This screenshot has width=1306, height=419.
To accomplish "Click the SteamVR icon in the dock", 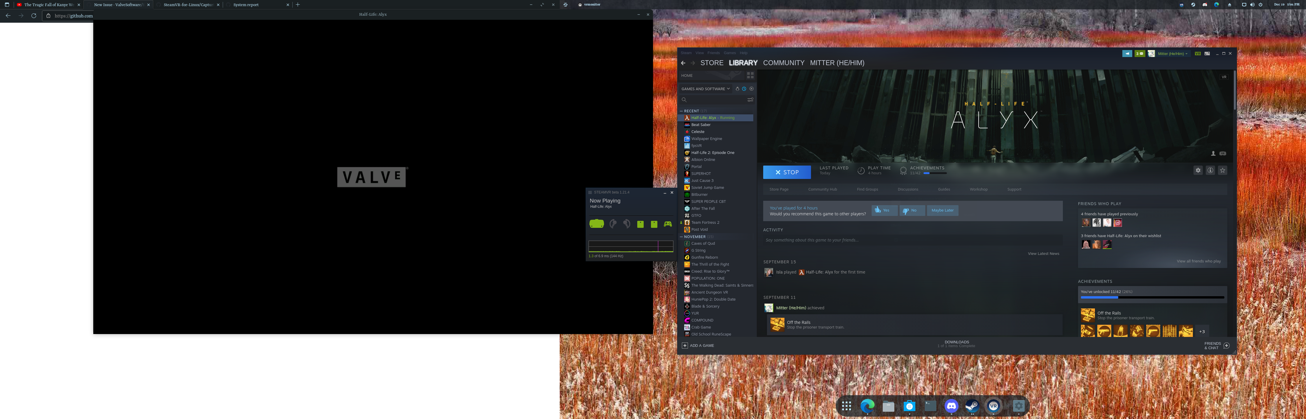I will coord(993,406).
